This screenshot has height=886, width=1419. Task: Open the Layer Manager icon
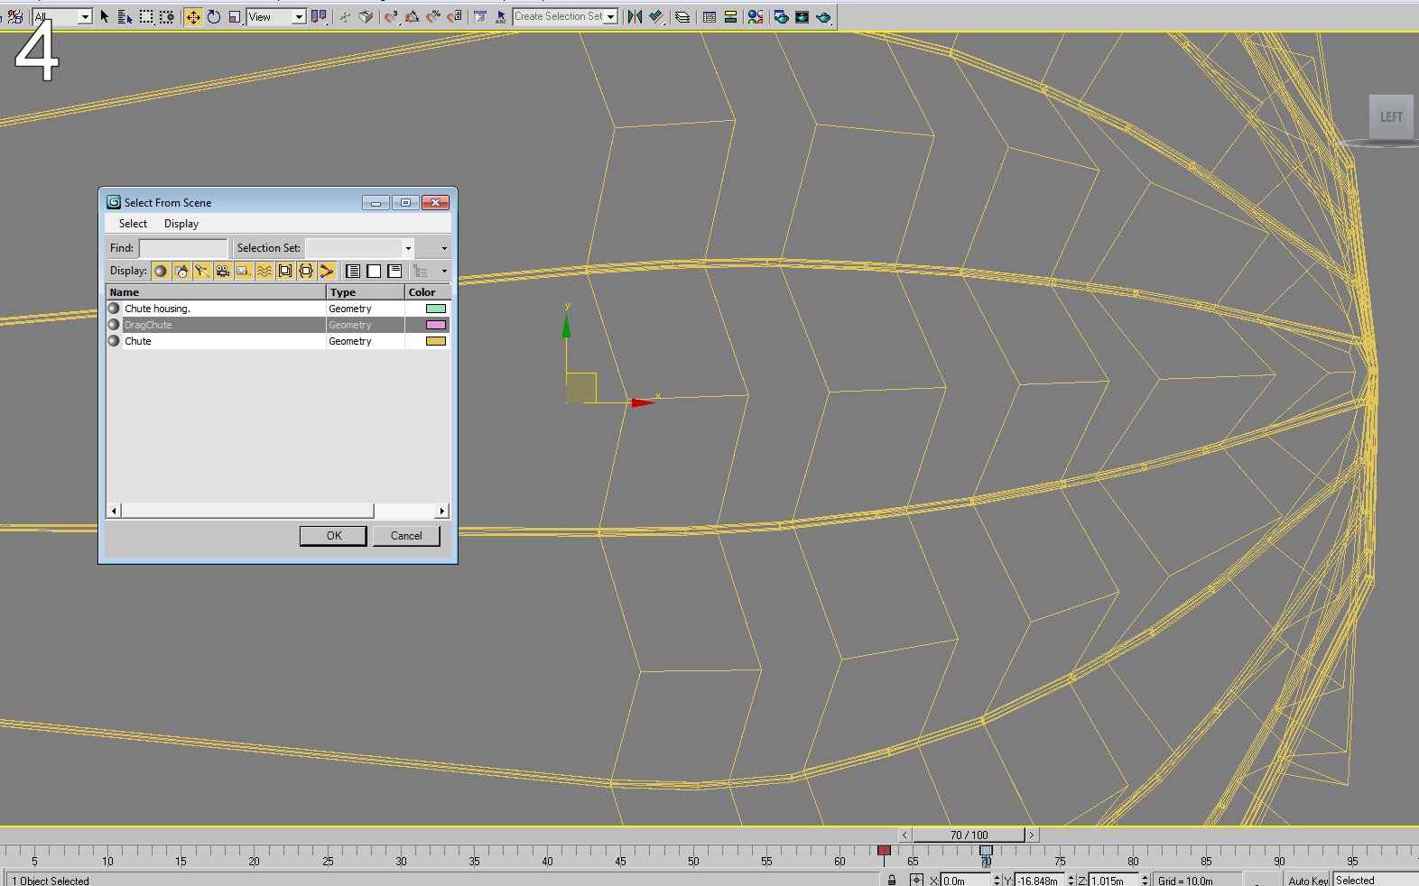pyautogui.click(x=682, y=16)
